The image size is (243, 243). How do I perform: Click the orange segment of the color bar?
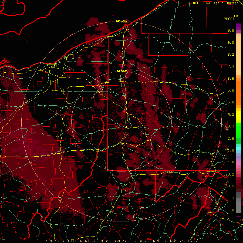[x=238, y=93]
